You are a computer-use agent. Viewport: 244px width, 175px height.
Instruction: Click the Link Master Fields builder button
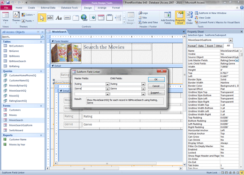tap(237, 60)
